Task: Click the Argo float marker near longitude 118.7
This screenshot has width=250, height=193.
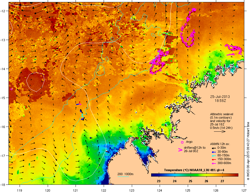Action: 11,89
